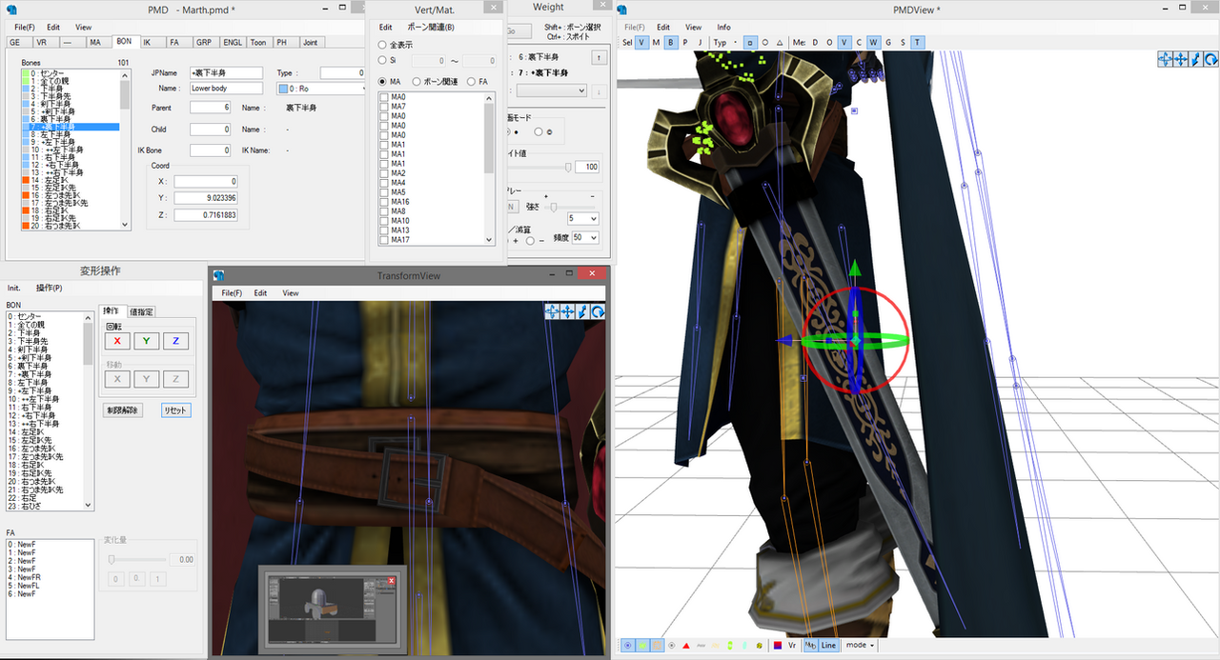Toggle the gray bullseye icon in bottom toolbar
The width and height of the screenshot is (1220, 660).
coord(672,646)
